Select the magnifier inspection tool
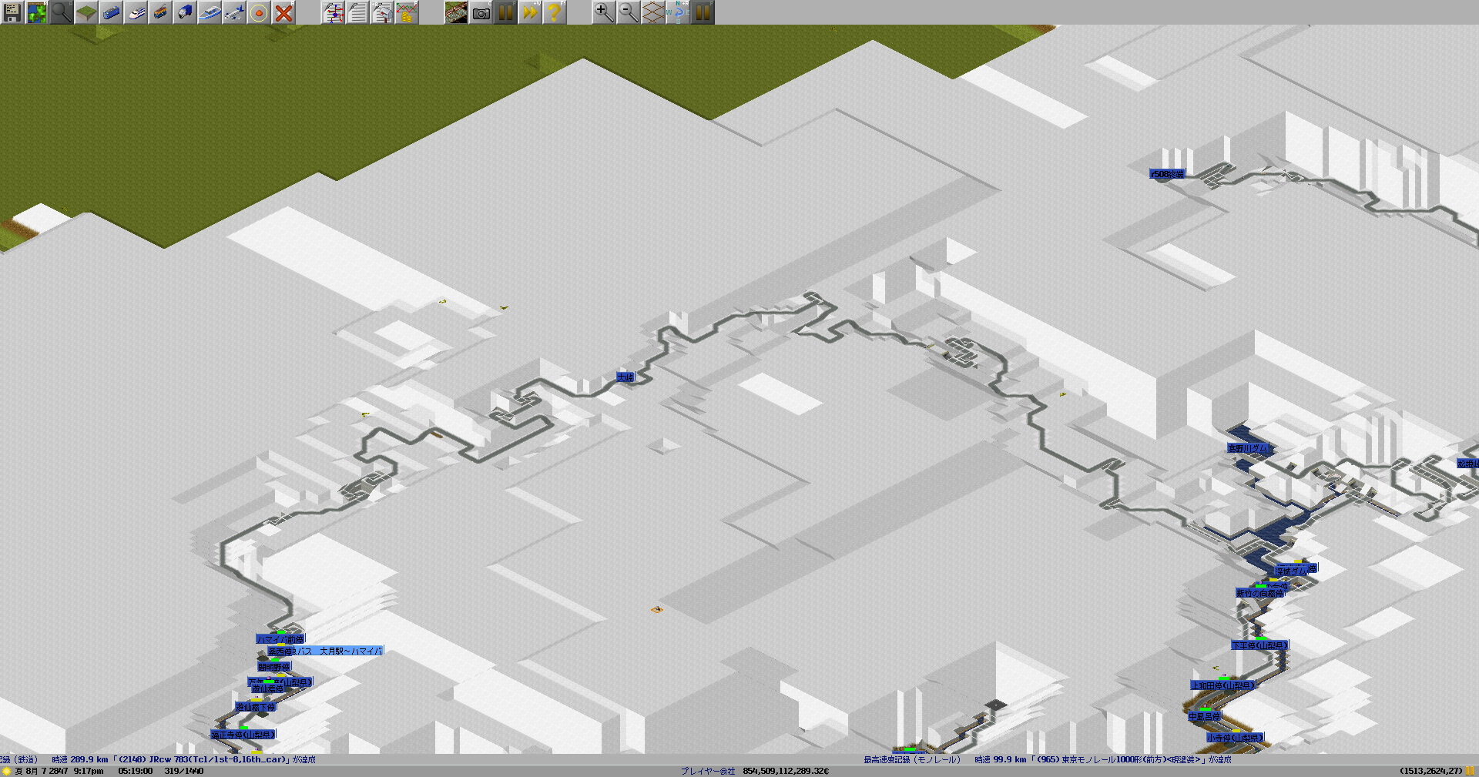Screen dimensions: 1479x777 pos(62,12)
